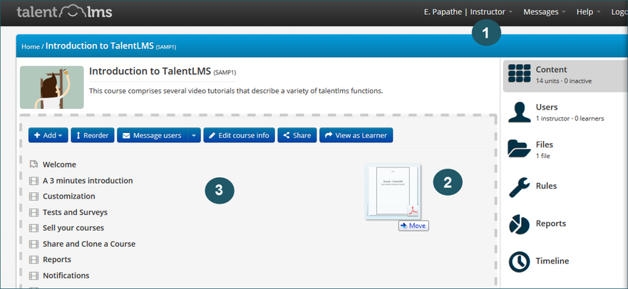Click the Reorder button
This screenshot has width=628, height=289.
coord(93,135)
